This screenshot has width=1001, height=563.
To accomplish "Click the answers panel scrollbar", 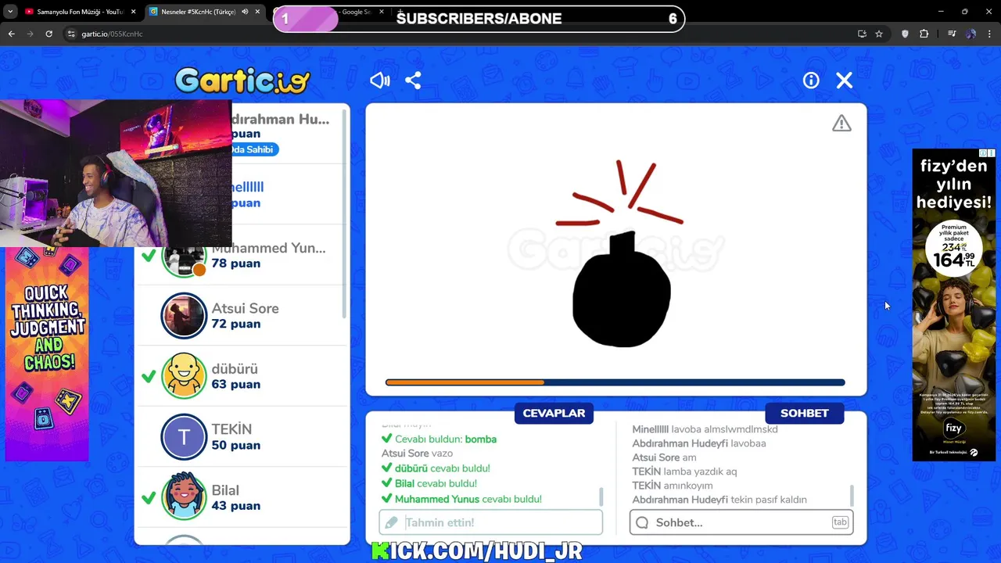I will [x=601, y=497].
